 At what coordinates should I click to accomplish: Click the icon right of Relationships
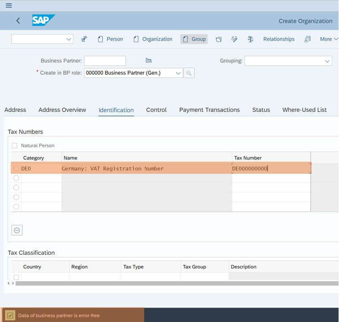point(307,39)
